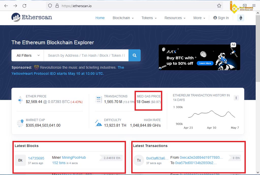Open the chart options three-dot menu
The image size is (260, 175).
pos(236,98)
